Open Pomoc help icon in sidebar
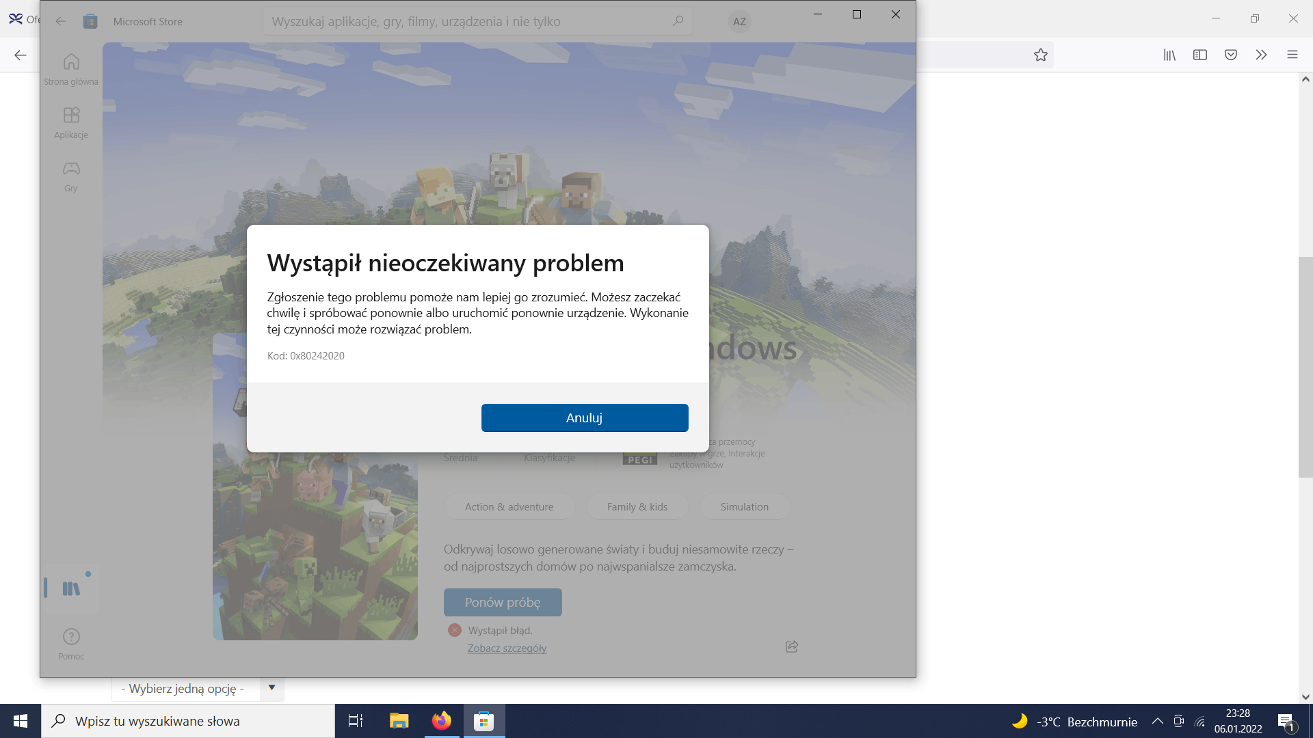The image size is (1313, 738). [x=71, y=644]
